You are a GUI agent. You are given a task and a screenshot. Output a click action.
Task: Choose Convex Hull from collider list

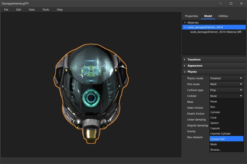click(218, 139)
